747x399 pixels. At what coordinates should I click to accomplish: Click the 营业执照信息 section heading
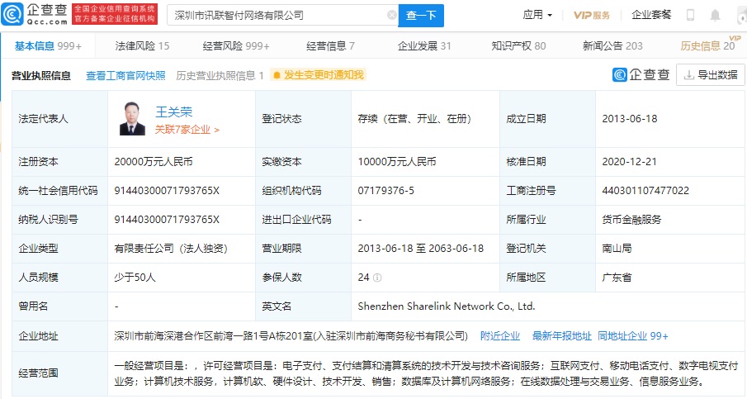click(41, 75)
